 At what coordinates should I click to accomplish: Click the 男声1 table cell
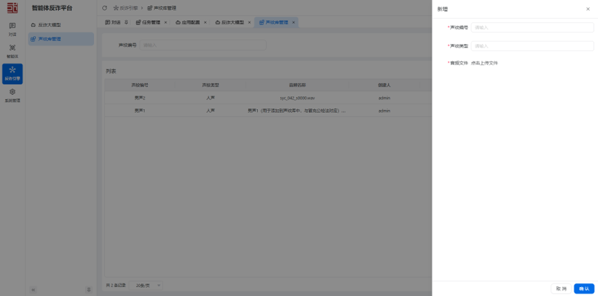tap(140, 111)
